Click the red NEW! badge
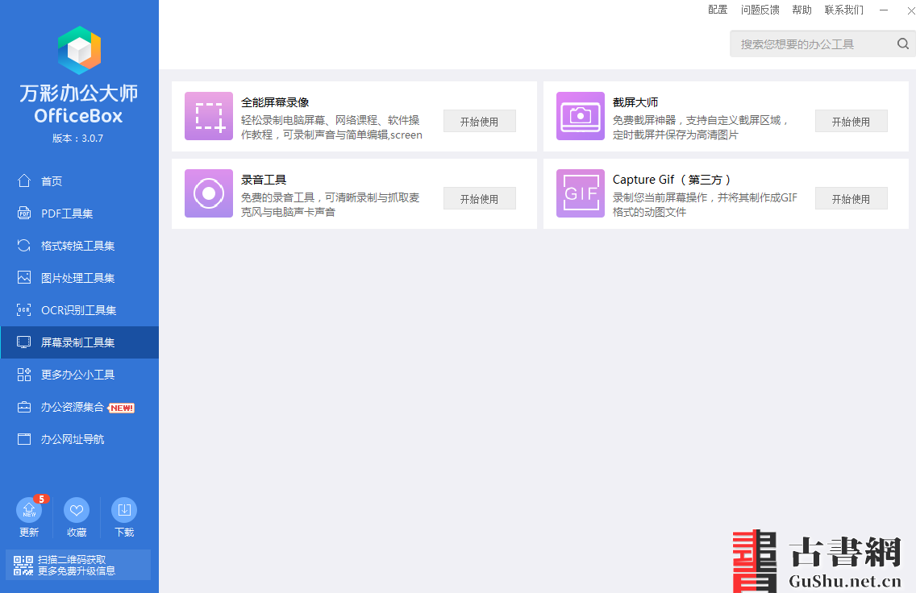 click(122, 408)
